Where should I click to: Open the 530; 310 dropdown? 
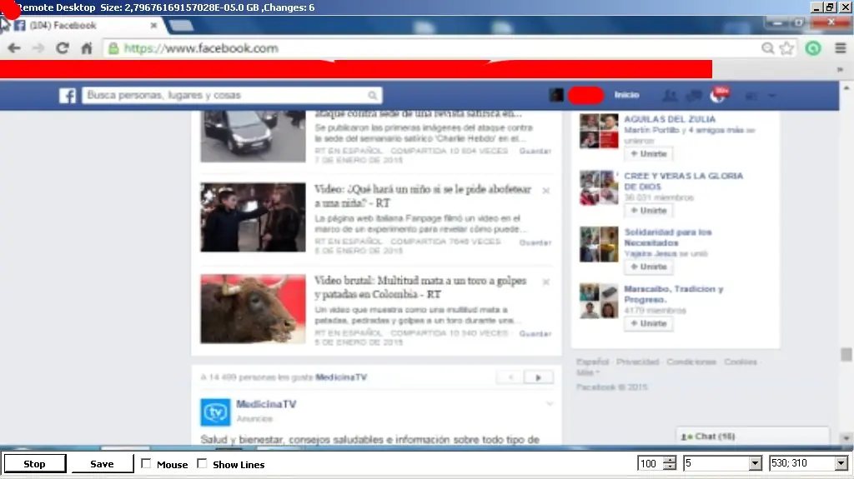841,464
